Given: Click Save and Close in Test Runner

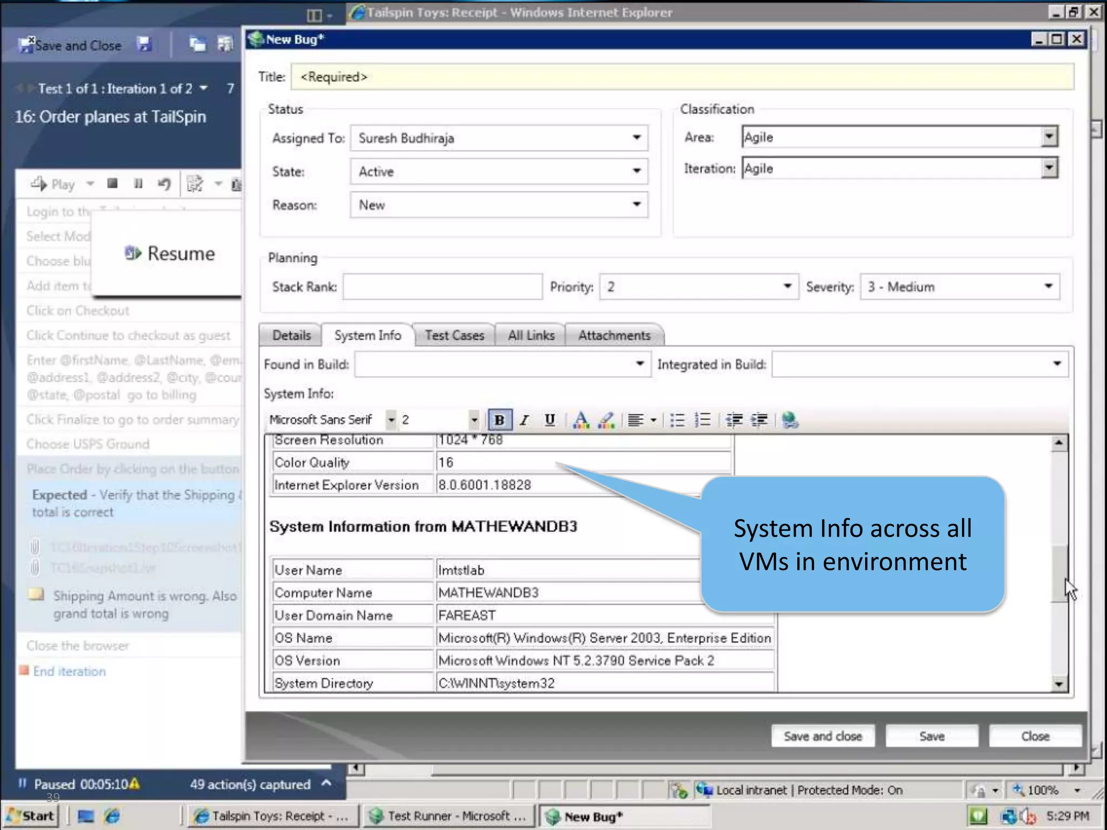Looking at the screenshot, I should pos(70,45).
